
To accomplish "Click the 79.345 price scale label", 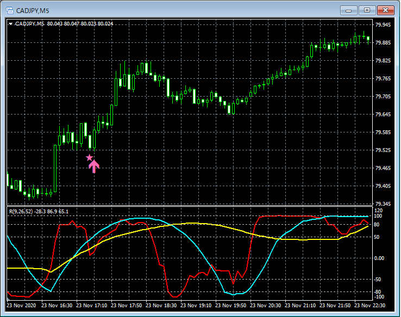I will 383,204.
